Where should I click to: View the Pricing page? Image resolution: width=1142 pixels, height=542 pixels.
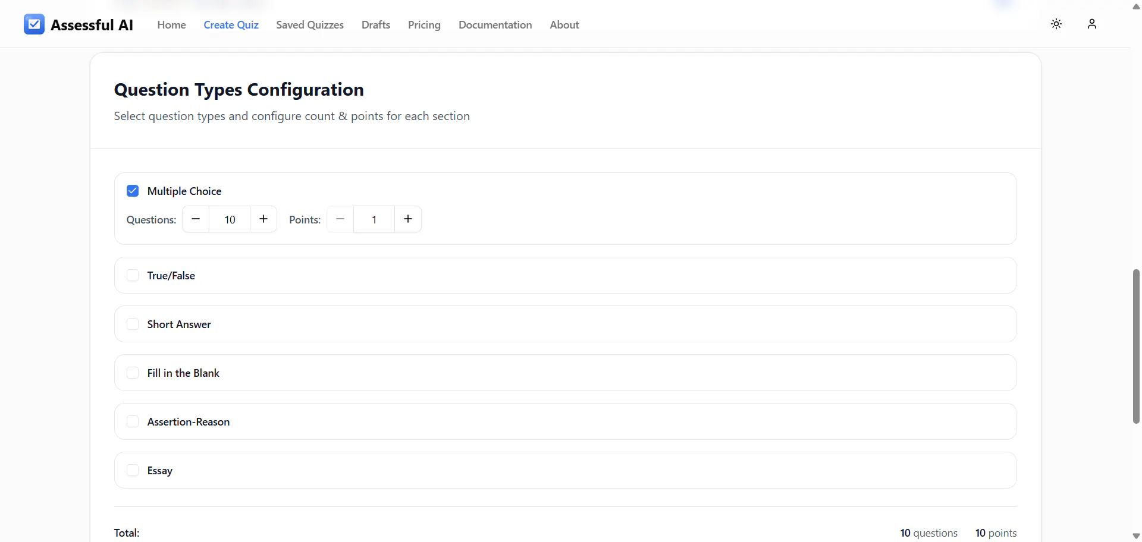pos(424,25)
